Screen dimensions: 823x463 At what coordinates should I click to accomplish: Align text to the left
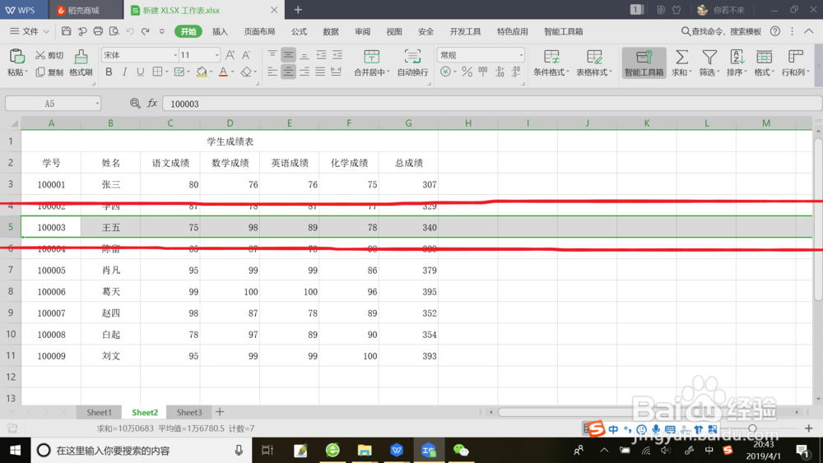(x=272, y=72)
